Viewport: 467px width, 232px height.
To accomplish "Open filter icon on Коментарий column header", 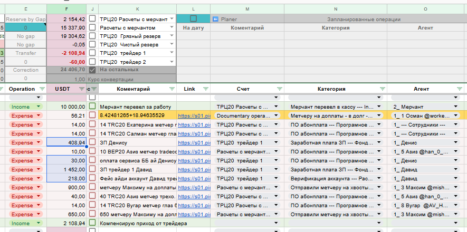I will tap(172, 89).
